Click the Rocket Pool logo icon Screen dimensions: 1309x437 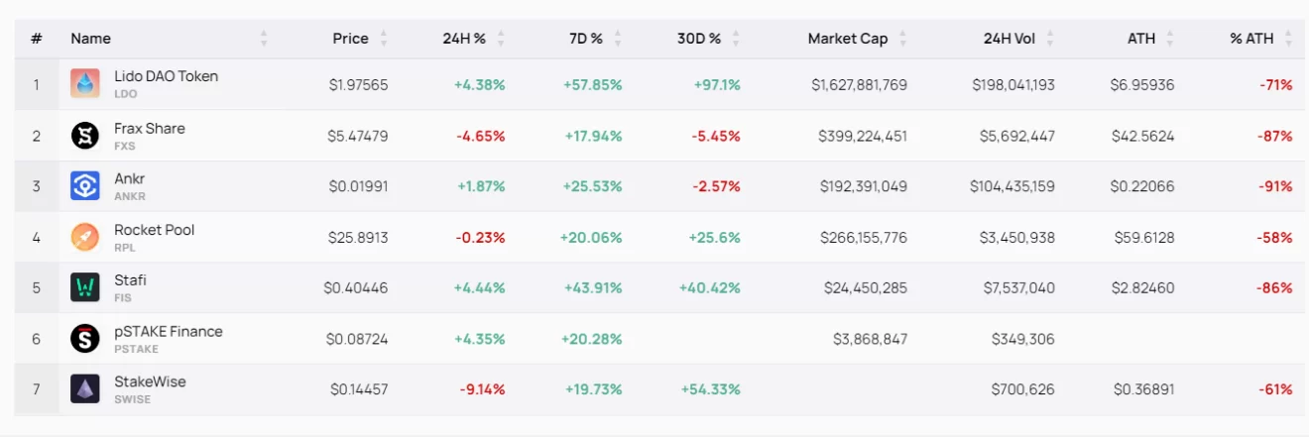[85, 237]
